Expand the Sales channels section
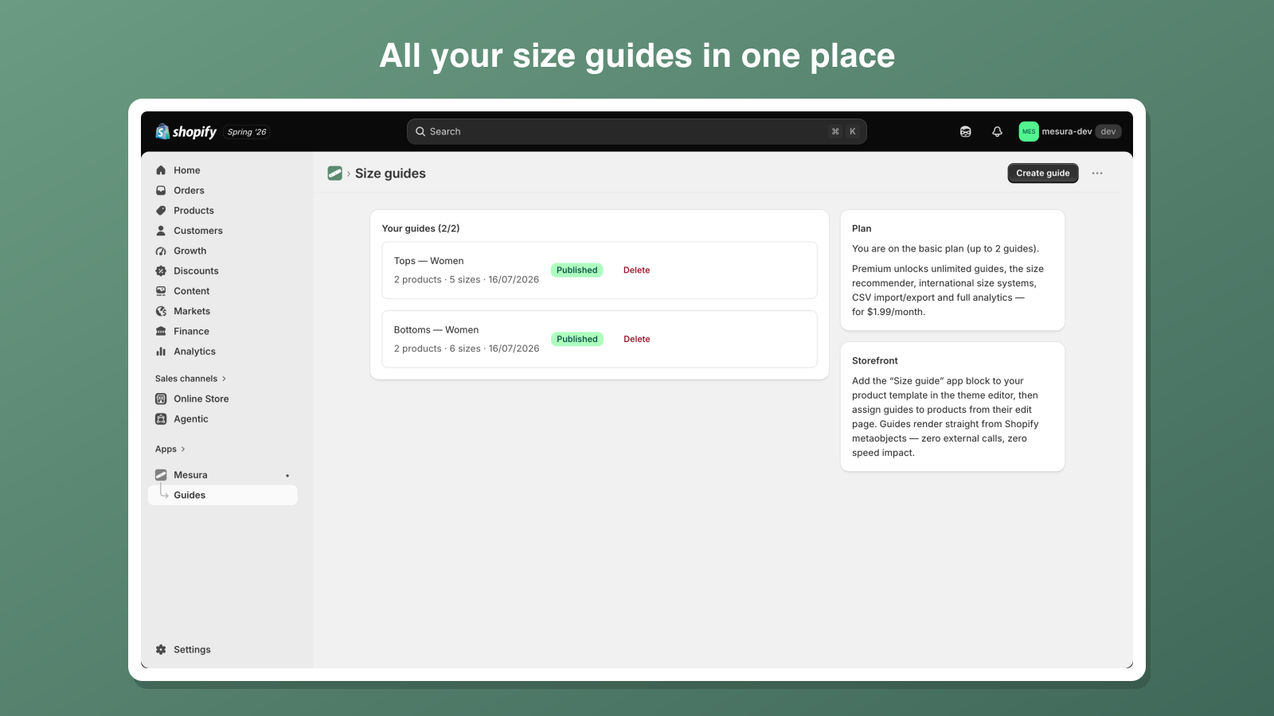Image resolution: width=1274 pixels, height=716 pixels. 190,379
